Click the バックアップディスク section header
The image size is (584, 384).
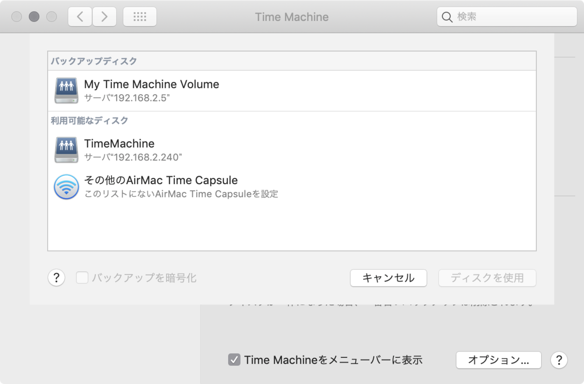coord(94,61)
